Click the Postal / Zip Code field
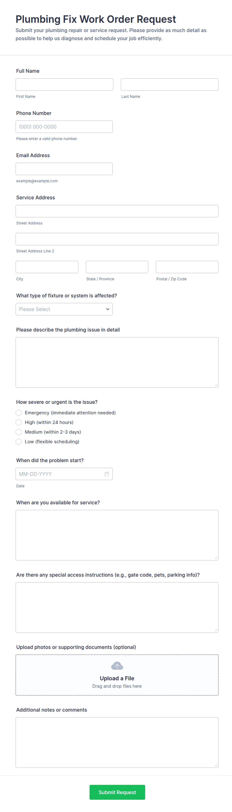 click(x=187, y=267)
